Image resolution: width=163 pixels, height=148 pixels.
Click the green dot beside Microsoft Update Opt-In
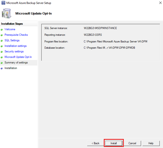coord(2,57)
